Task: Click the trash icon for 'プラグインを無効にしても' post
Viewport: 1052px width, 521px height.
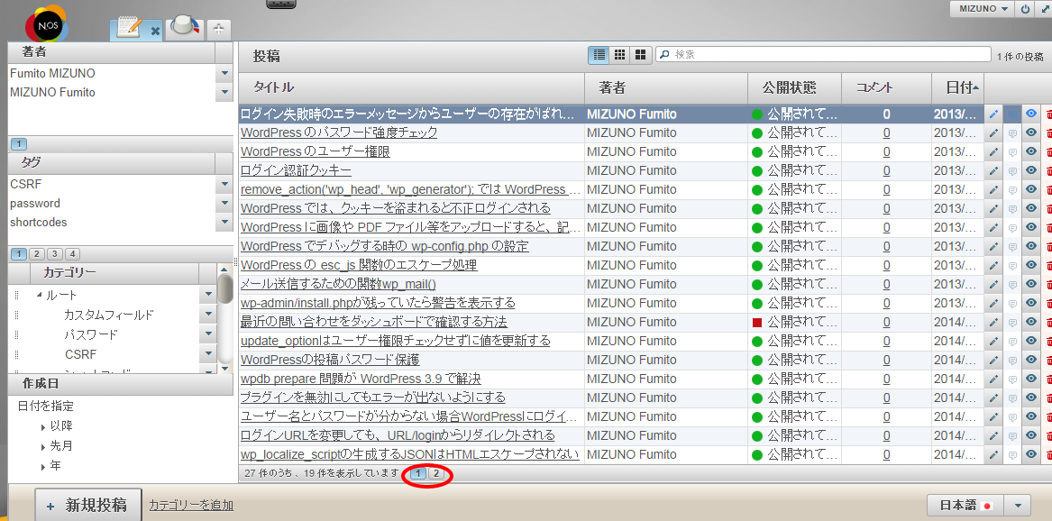Action: [1048, 398]
